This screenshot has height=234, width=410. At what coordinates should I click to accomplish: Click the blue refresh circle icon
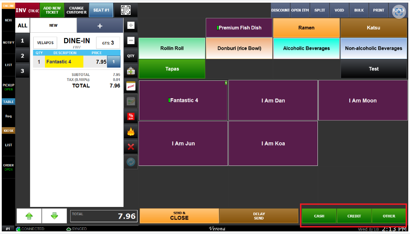click(131, 162)
